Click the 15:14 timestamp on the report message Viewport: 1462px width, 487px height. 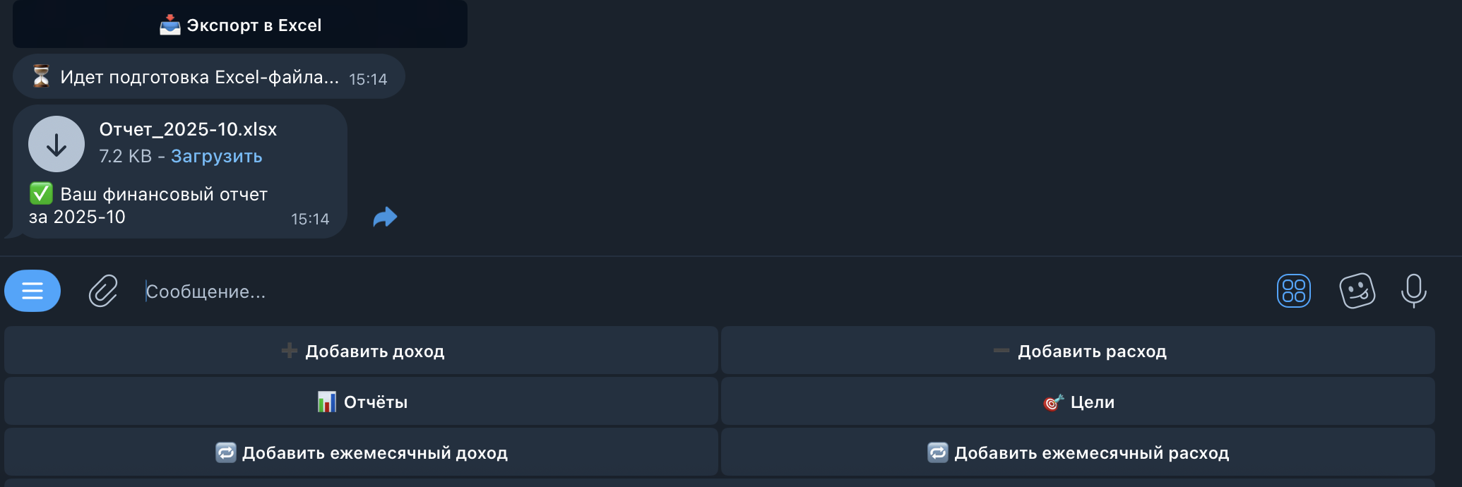click(x=310, y=219)
